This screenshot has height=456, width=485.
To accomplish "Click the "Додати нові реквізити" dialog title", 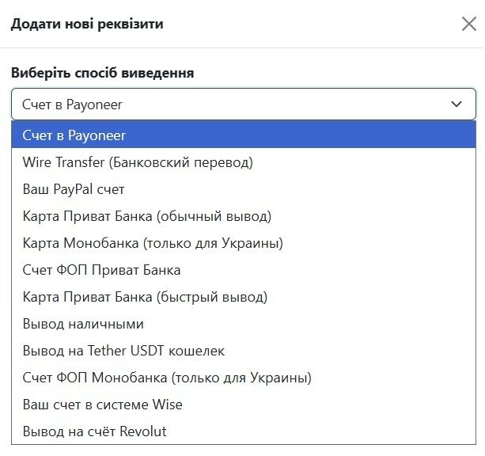I will pos(87,24).
